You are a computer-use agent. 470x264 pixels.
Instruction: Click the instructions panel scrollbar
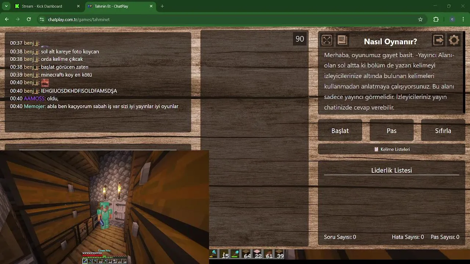(464, 73)
